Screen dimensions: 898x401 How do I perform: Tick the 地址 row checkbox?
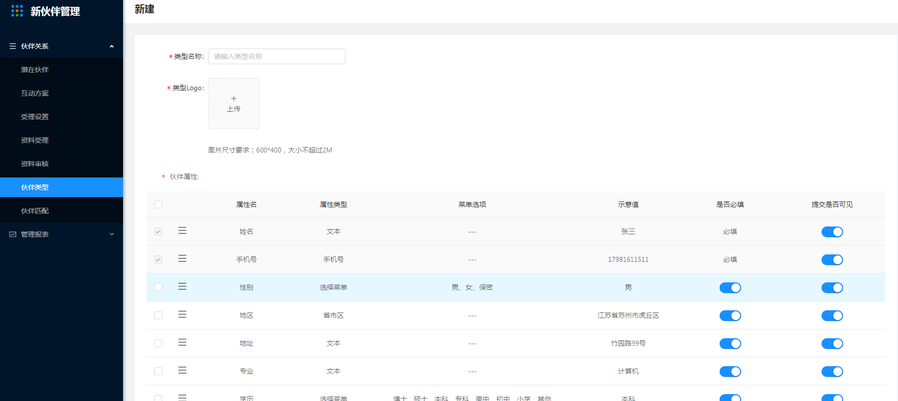[158, 343]
